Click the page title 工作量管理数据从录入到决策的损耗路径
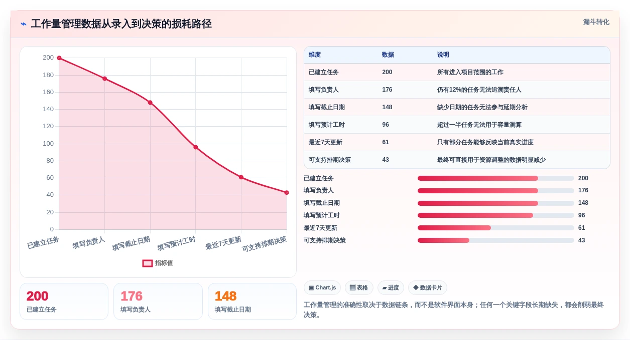Screen dimensions: 630x340 click(x=121, y=24)
